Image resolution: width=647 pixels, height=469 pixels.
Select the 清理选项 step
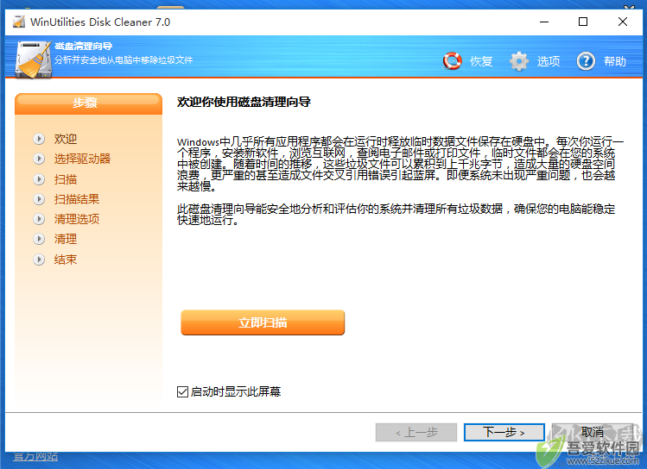(76, 219)
